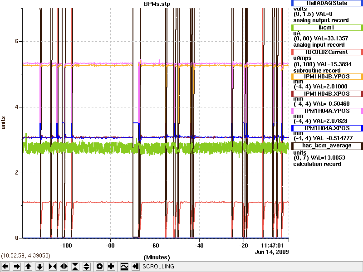This screenshot has height=272, width=363.
Task: Select the IPM1H04B.YPOS legend label
Action: coord(327,77)
